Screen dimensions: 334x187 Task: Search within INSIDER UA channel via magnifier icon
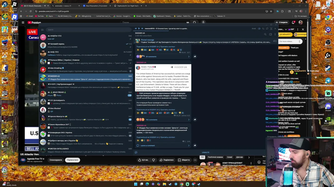(x=265, y=34)
